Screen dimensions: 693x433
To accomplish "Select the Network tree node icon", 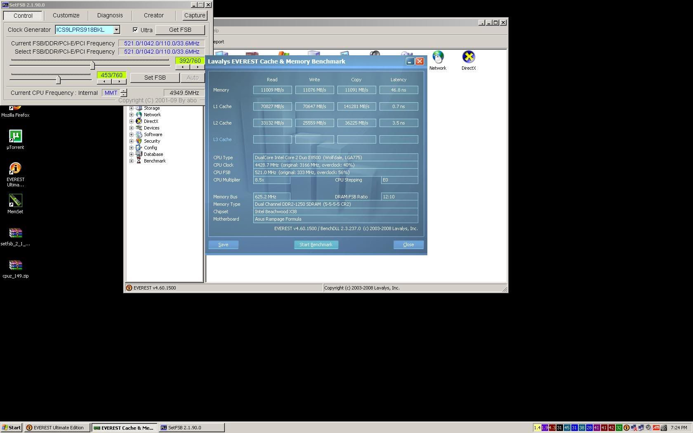I will point(139,115).
